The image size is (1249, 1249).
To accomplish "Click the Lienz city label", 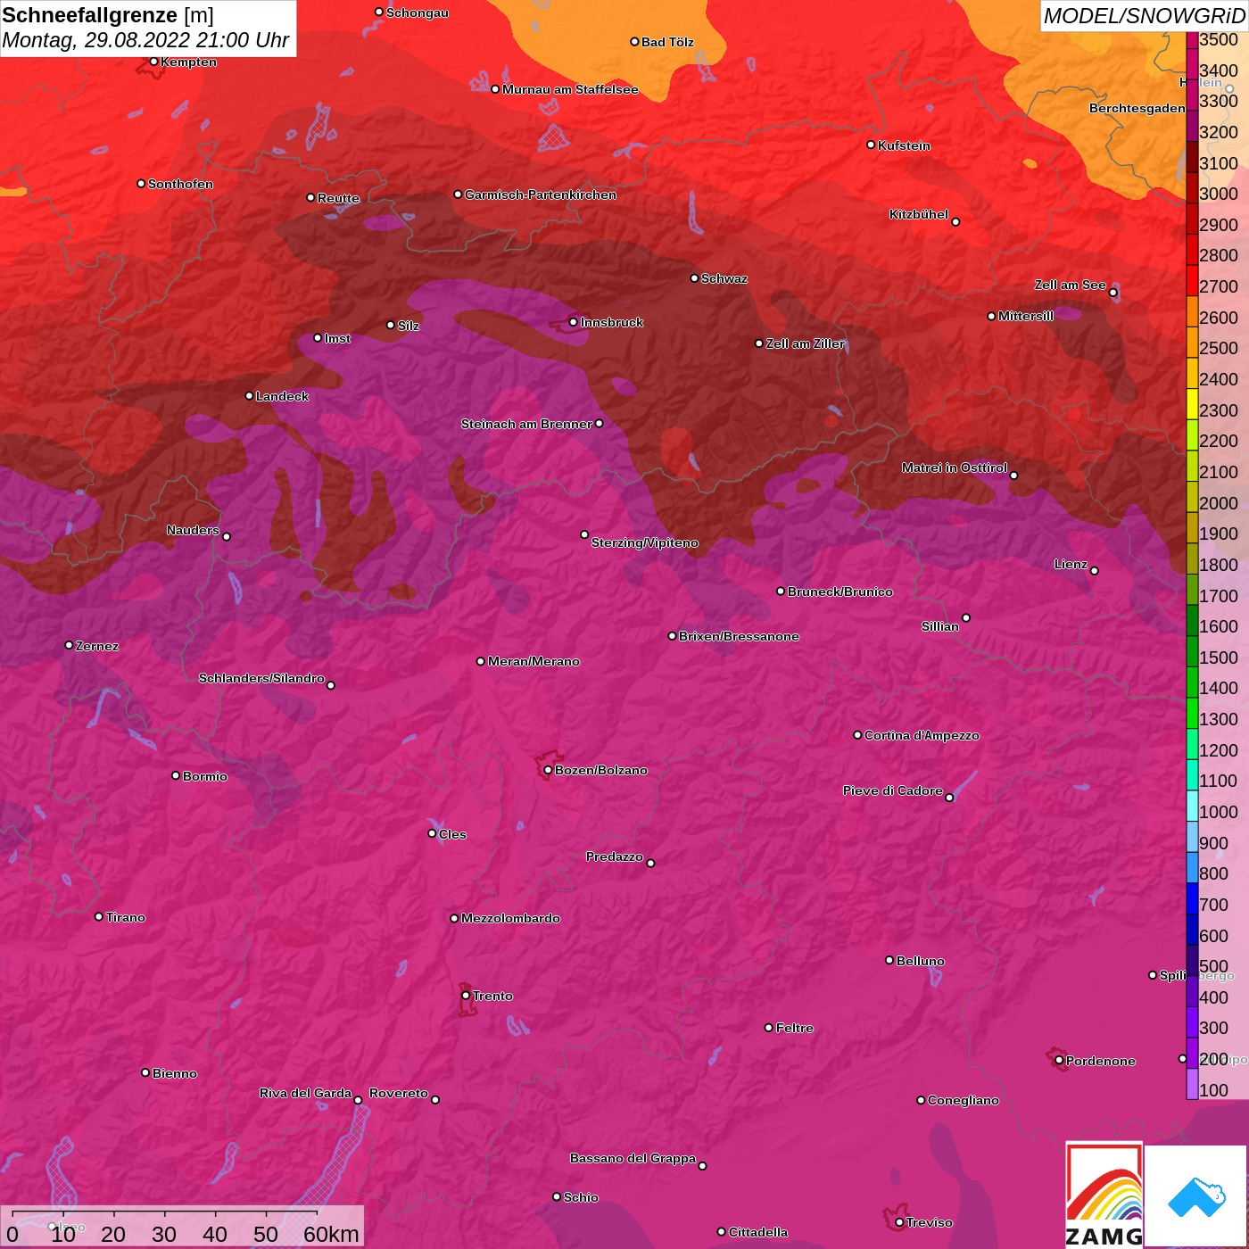I will click(1071, 564).
